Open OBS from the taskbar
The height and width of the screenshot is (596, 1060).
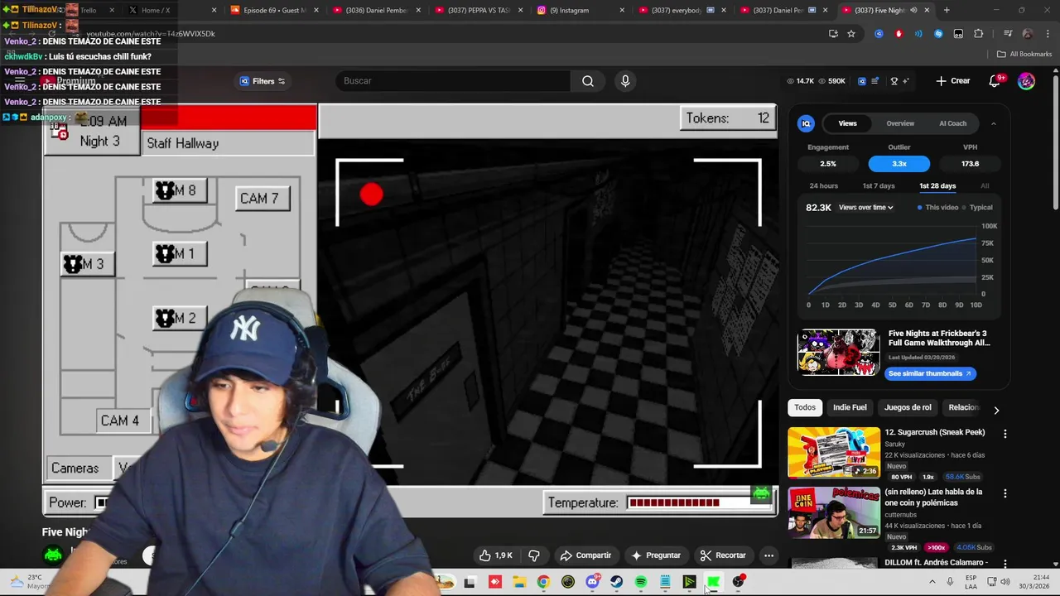coord(738,582)
